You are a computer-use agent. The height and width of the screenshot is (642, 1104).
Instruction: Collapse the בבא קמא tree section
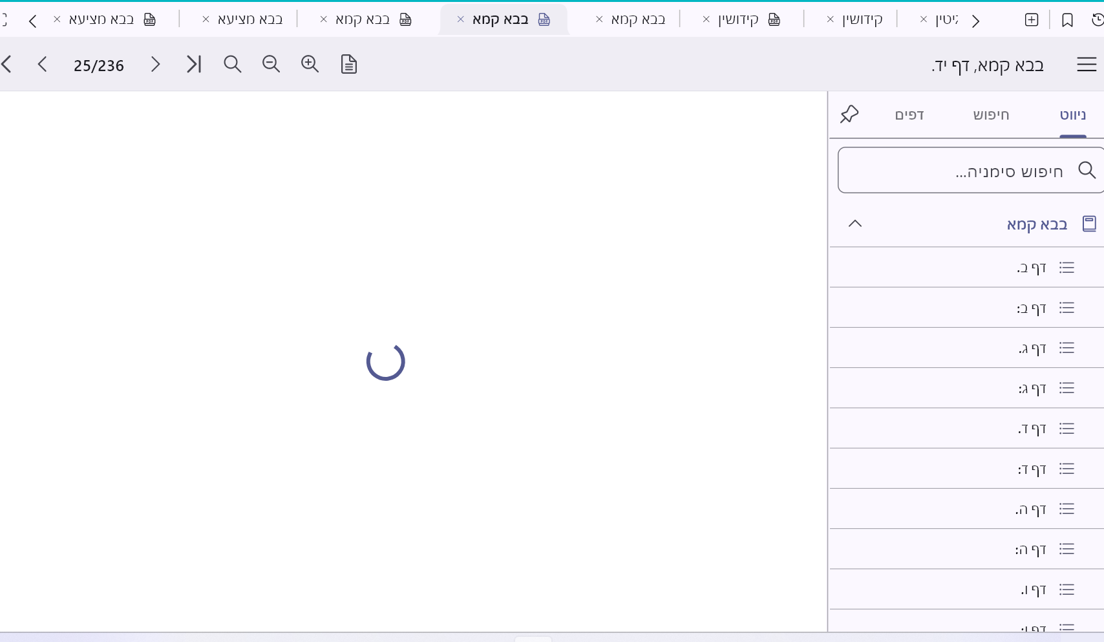pos(855,224)
